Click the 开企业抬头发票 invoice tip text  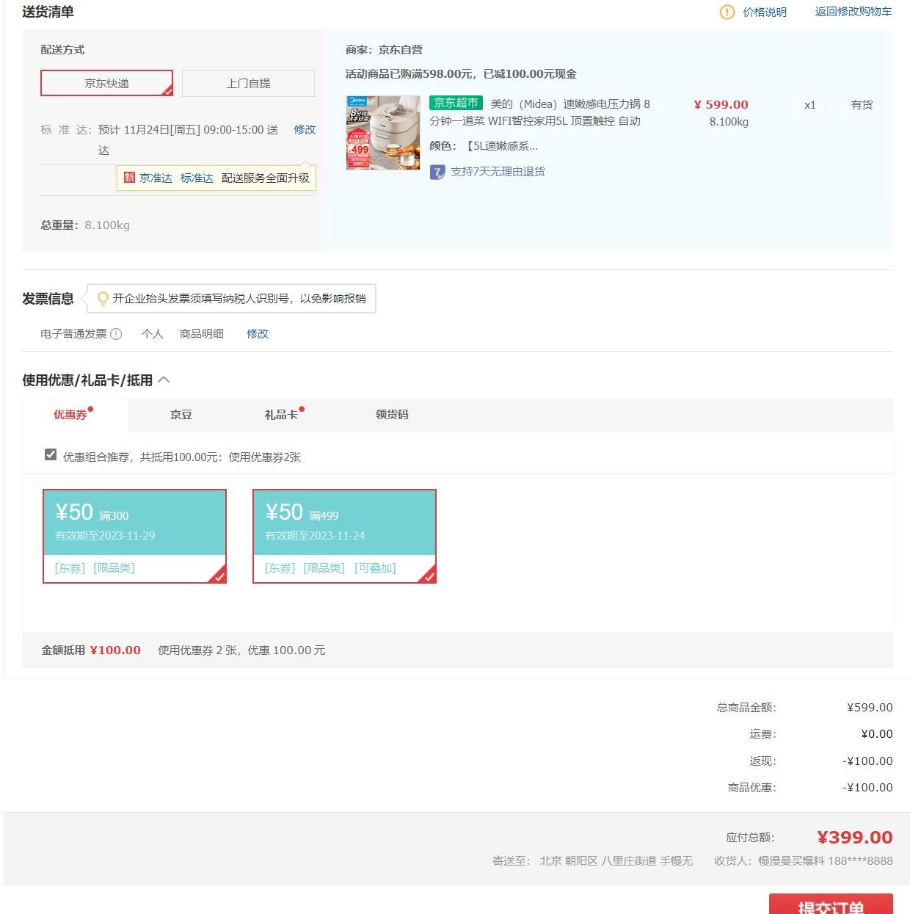coord(239,299)
